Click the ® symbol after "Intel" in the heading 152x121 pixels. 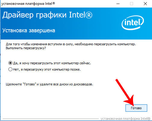(x=89, y=15)
